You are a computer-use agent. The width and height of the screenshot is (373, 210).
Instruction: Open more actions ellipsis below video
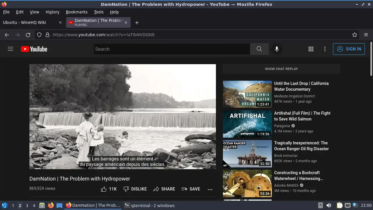pyautogui.click(x=210, y=189)
